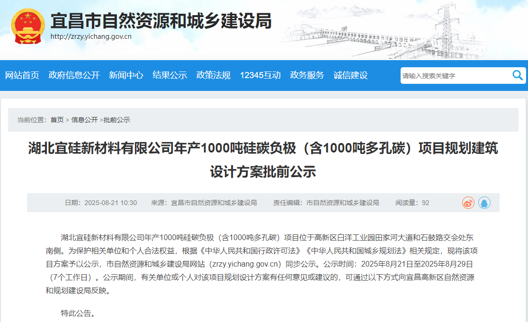Click 批前公示 breadcrumb link
Image resolution: width=528 pixels, height=322 pixels.
coord(116,120)
